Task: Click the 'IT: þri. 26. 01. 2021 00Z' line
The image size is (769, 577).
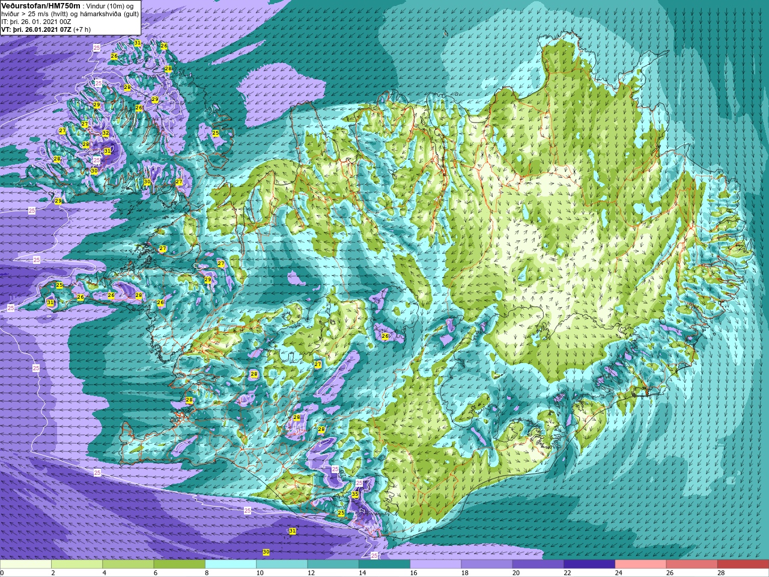Action: [x=36, y=22]
